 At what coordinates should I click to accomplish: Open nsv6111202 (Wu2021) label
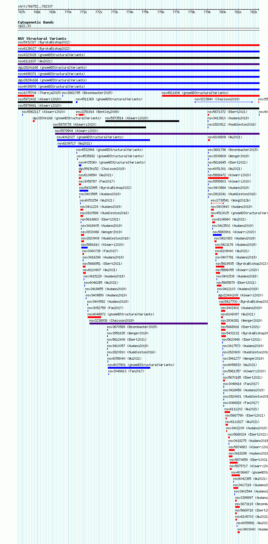(242, 409)
